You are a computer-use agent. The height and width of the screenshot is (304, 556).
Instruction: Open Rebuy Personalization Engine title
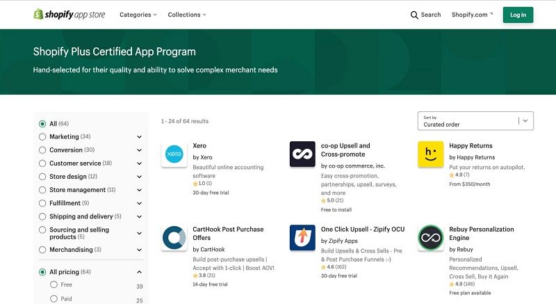(x=481, y=234)
